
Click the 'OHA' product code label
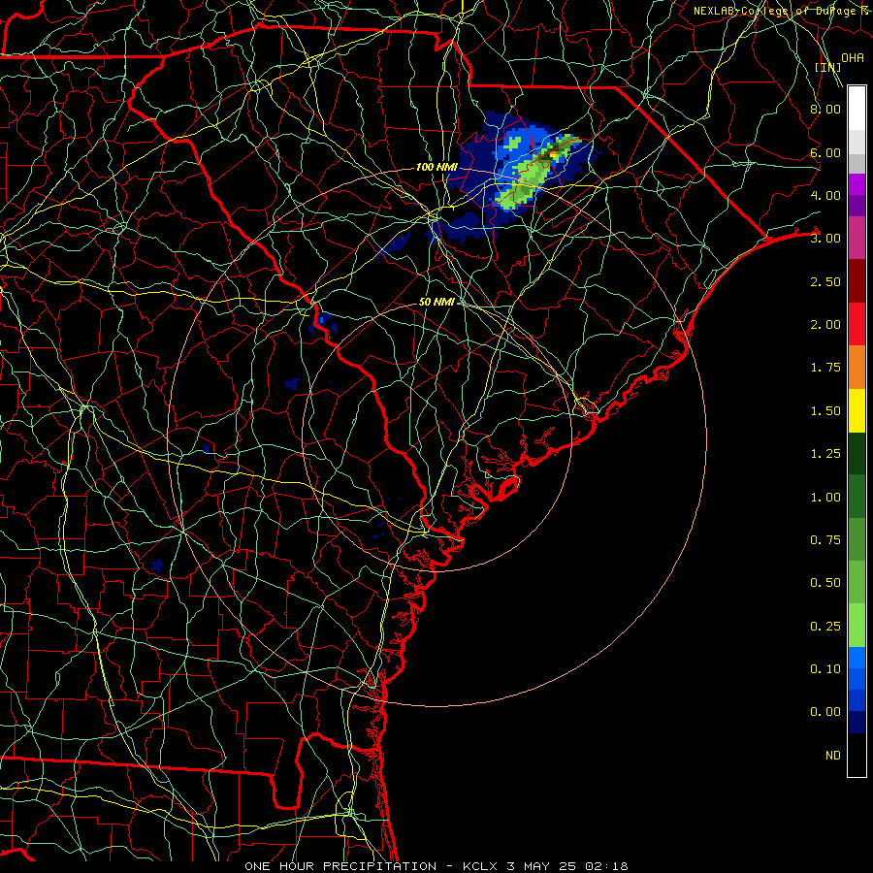(x=853, y=58)
